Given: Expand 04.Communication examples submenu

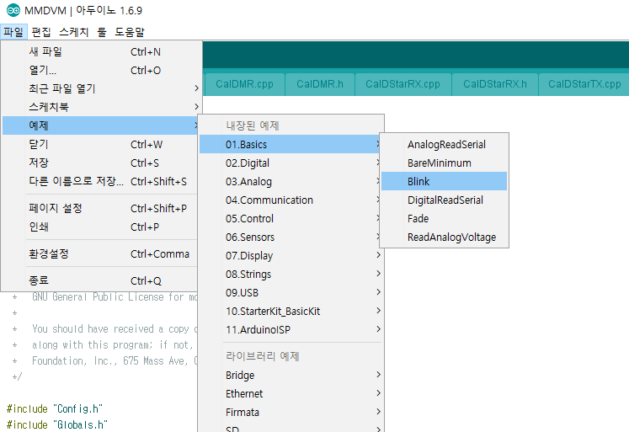Looking at the screenshot, I should tap(291, 200).
